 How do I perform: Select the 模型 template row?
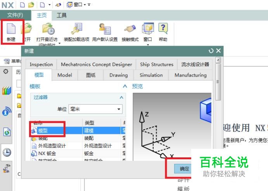pos(78,131)
